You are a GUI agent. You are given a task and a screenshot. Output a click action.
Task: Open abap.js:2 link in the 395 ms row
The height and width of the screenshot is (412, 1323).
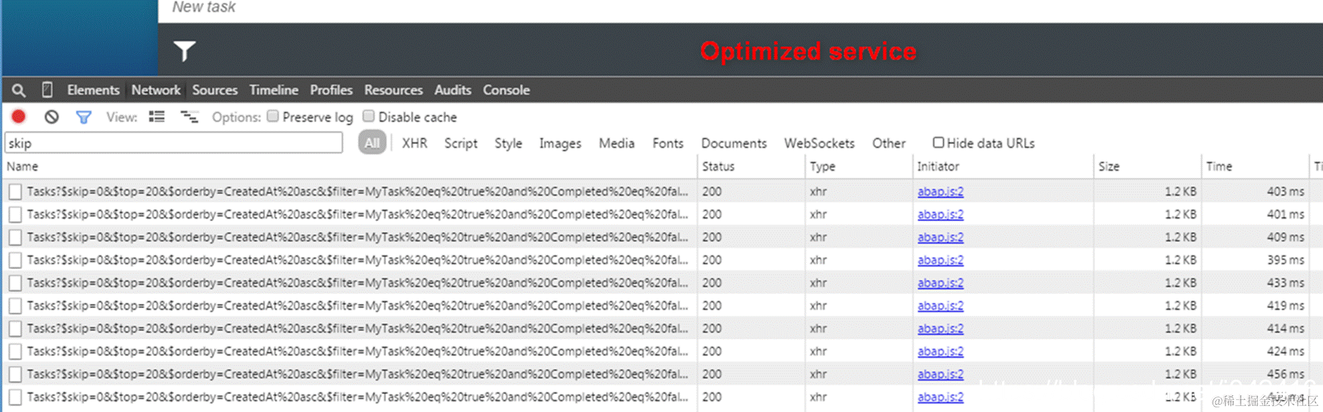pos(940,260)
